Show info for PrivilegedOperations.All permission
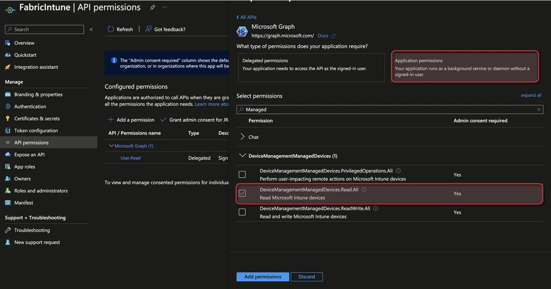Viewport: 551px width, 289px height. 398,171
